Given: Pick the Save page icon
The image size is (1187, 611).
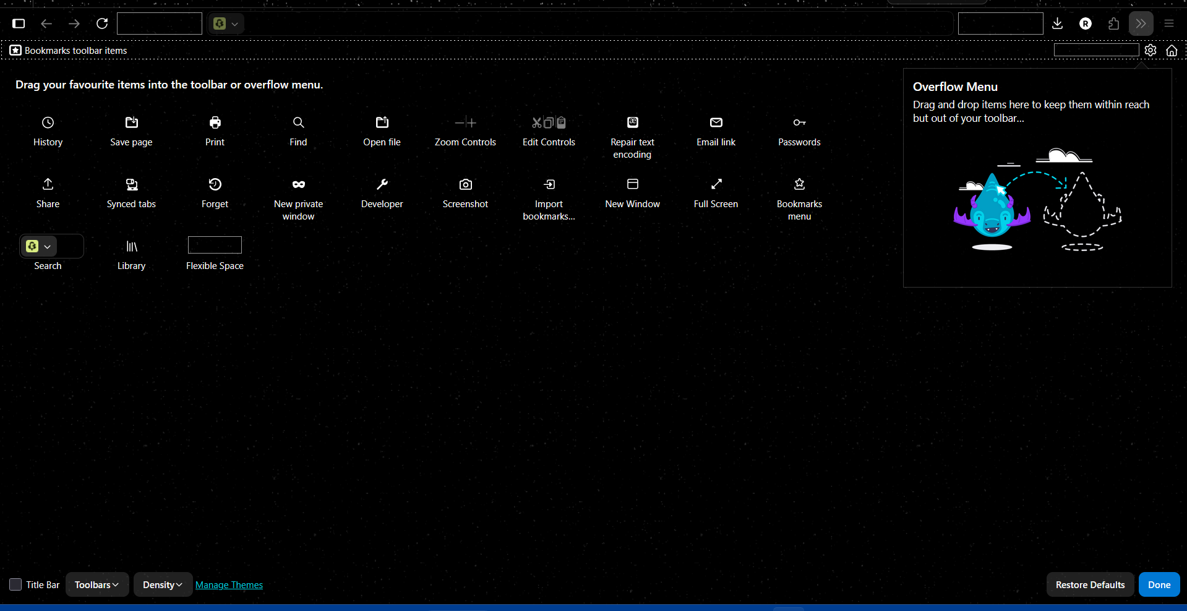Looking at the screenshot, I should (131, 122).
